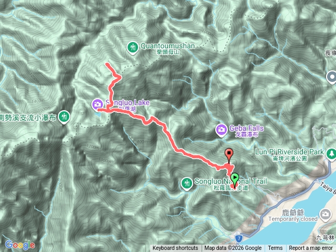Click the Quantoumushan hiking marker icon
The width and height of the screenshot is (336, 252).
tap(133, 47)
